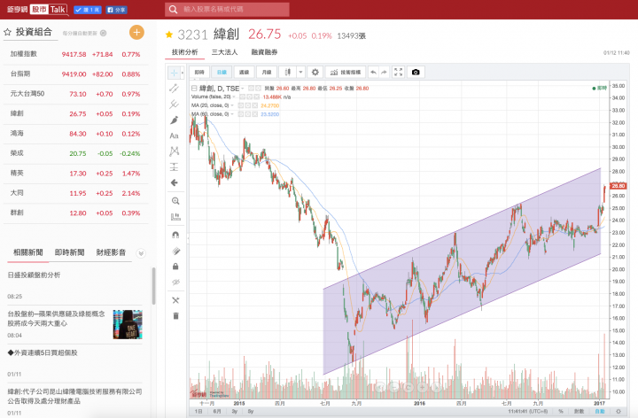Select the pitchfork drawing tool
The image size is (638, 418).
[x=175, y=104]
